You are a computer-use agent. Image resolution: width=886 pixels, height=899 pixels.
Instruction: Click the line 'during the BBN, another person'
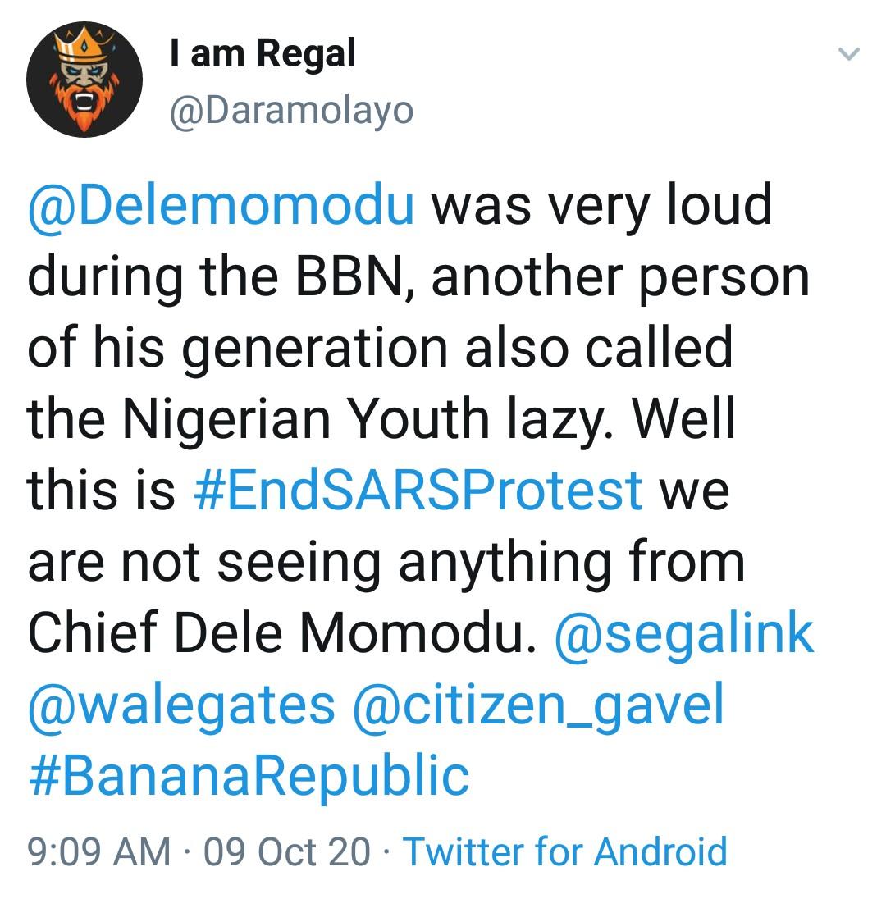pos(418,276)
